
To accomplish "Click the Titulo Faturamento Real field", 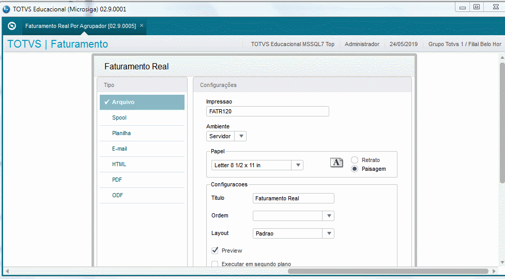I will (x=294, y=198).
